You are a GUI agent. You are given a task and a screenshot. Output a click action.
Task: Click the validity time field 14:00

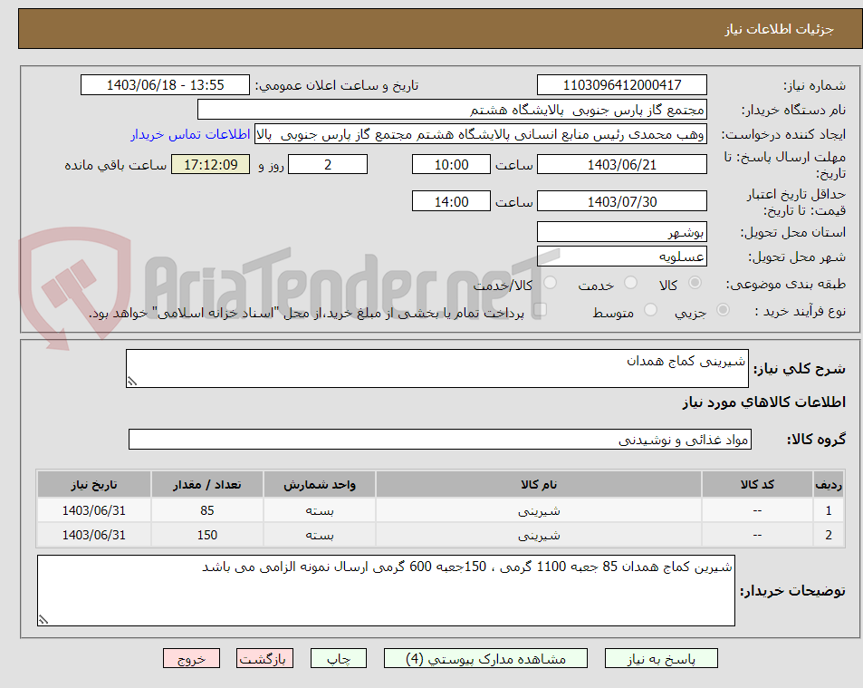(x=451, y=201)
